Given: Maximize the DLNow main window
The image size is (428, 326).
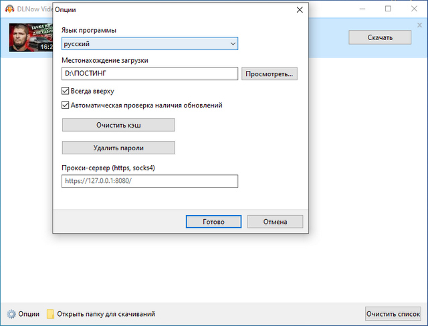Looking at the screenshot, I should [388, 9].
